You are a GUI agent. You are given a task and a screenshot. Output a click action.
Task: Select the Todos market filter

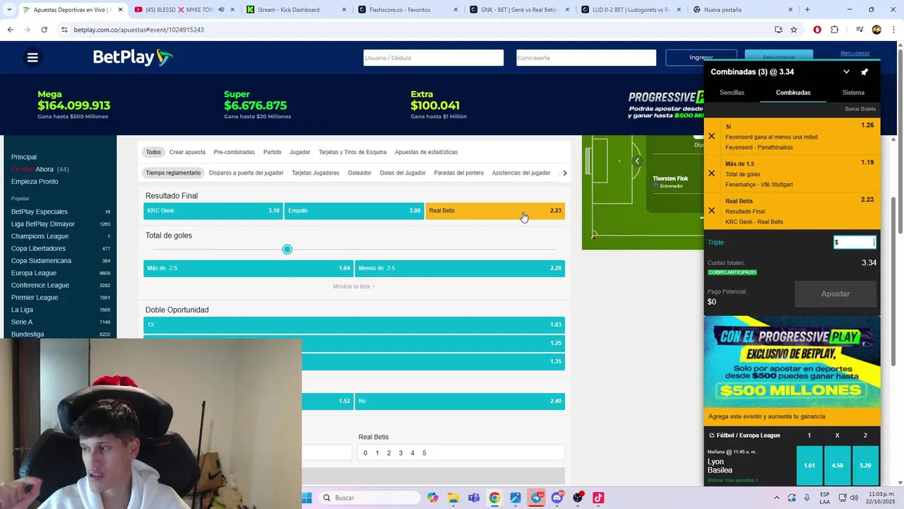point(153,152)
